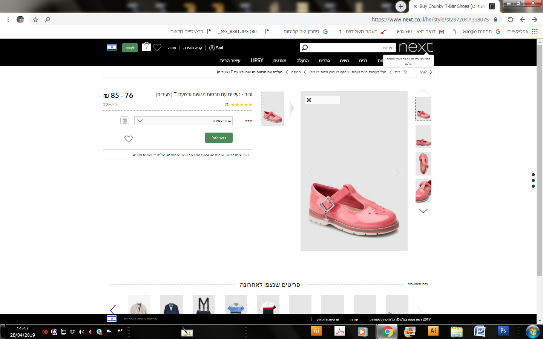Select the second shoe thumbnail in the gallery
This screenshot has width=543, height=339.
coord(423,136)
